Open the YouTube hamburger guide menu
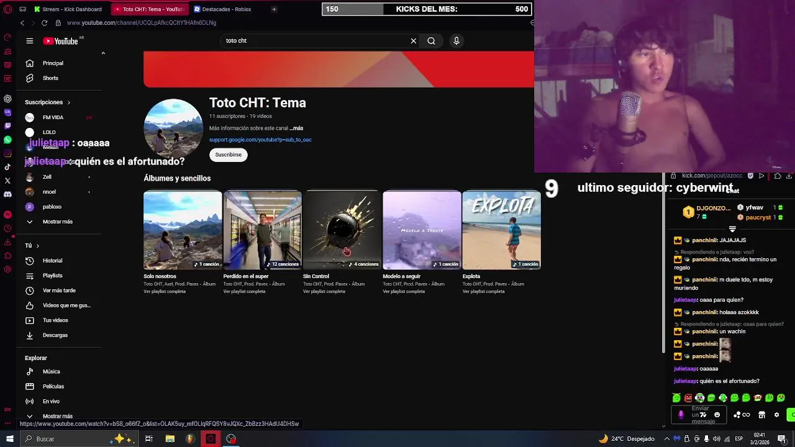Viewport: 795px width, 447px height. click(29, 41)
